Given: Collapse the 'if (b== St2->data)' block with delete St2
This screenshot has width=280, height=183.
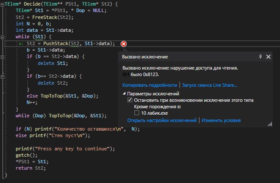Looking at the screenshot, I should point(3,77).
